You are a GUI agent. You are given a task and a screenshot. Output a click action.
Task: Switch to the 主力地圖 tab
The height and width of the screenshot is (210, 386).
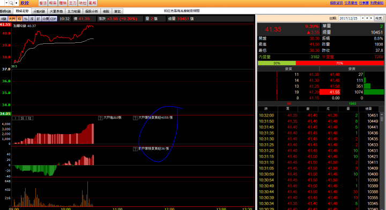point(74,11)
